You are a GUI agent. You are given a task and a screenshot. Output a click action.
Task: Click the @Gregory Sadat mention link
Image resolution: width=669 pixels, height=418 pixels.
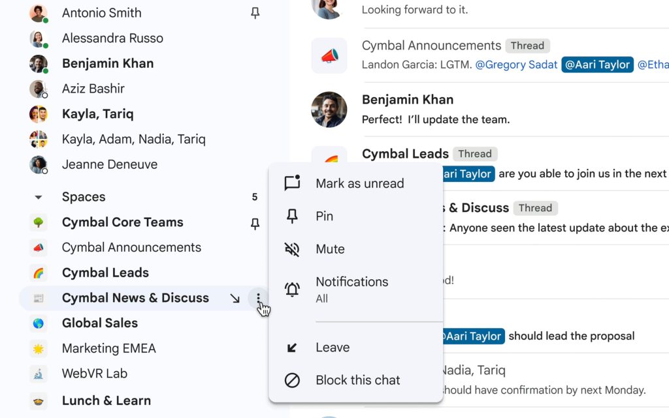coord(516,65)
